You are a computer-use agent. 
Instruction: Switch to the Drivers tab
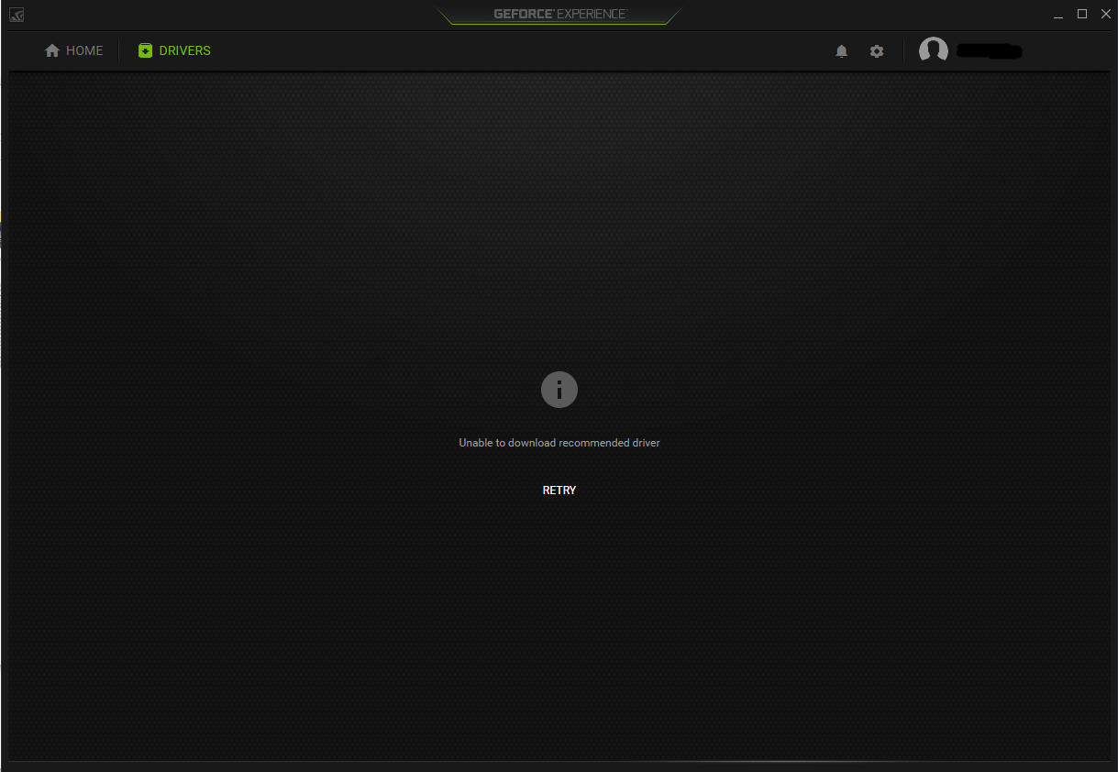tap(174, 50)
